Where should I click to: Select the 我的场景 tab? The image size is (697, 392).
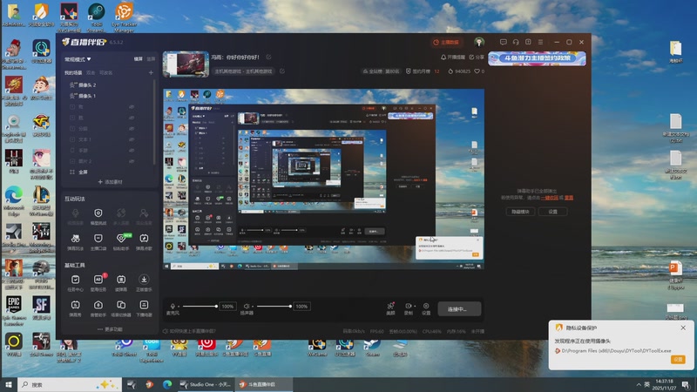pyautogui.click(x=73, y=72)
